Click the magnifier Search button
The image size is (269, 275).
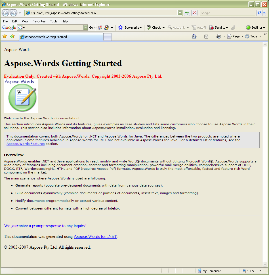point(259,13)
